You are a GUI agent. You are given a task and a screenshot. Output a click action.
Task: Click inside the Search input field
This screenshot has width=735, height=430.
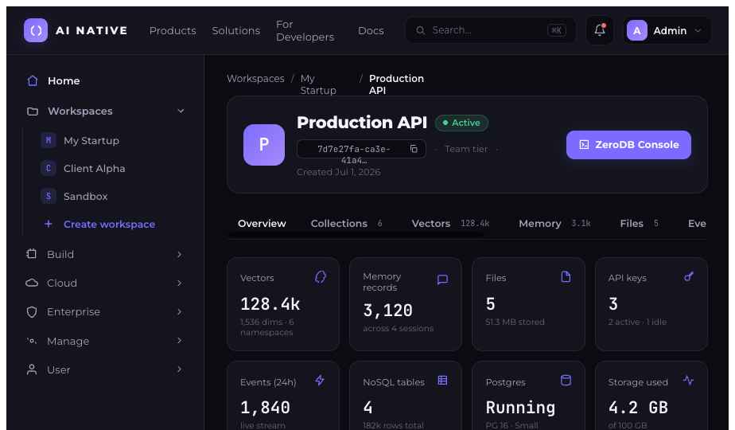point(490,30)
